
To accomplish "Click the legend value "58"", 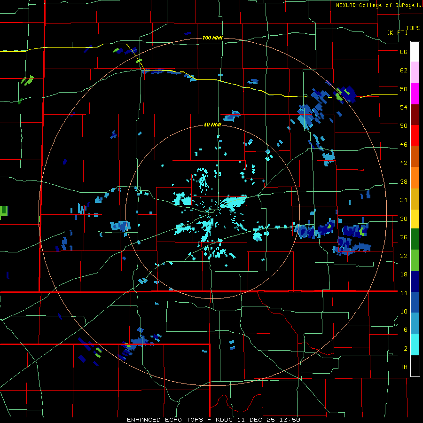I will [x=404, y=89].
